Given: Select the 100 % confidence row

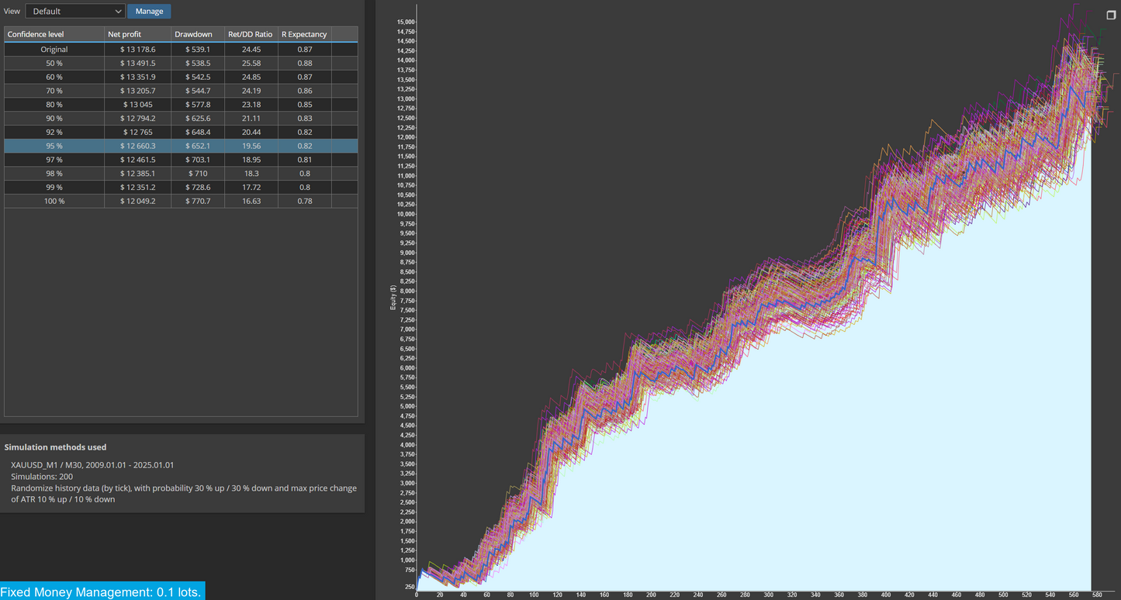Looking at the screenshot, I should tap(181, 201).
